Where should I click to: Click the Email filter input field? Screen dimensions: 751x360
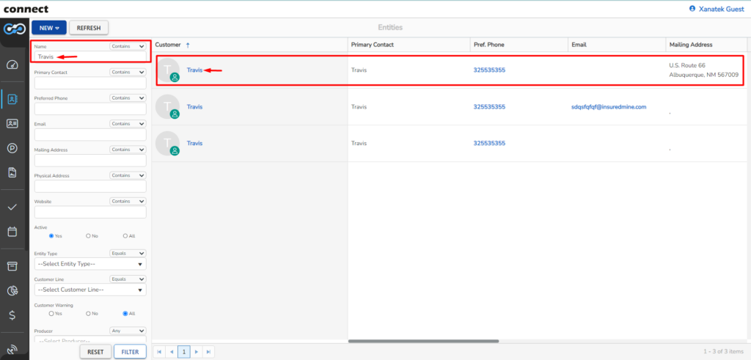[90, 134]
